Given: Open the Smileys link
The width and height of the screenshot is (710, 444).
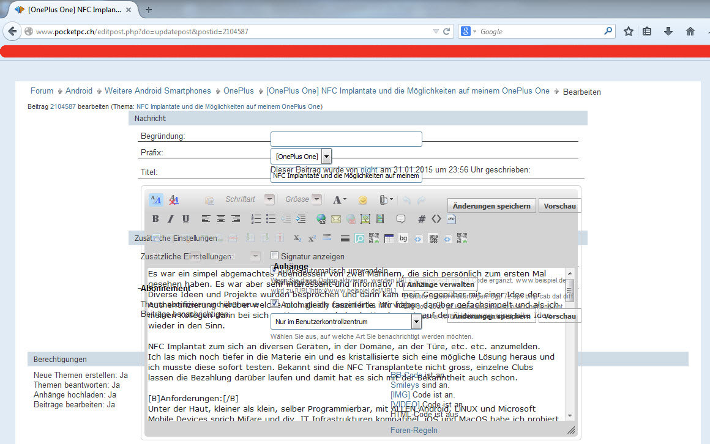Looking at the screenshot, I should coord(405,385).
